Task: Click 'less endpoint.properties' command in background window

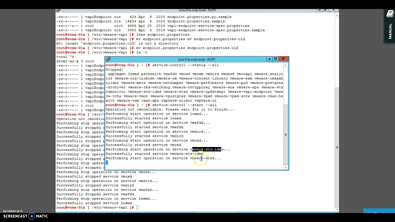Action: [163, 35]
